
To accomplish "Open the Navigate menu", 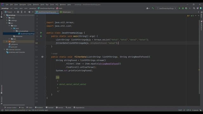I will tap(23, 4).
